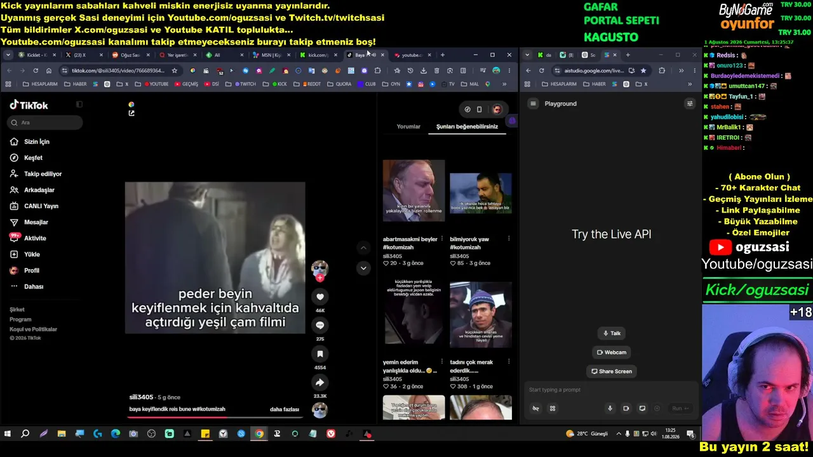Click the TikTok Ara search field
Screen dimensions: 813x457
click(x=46, y=123)
